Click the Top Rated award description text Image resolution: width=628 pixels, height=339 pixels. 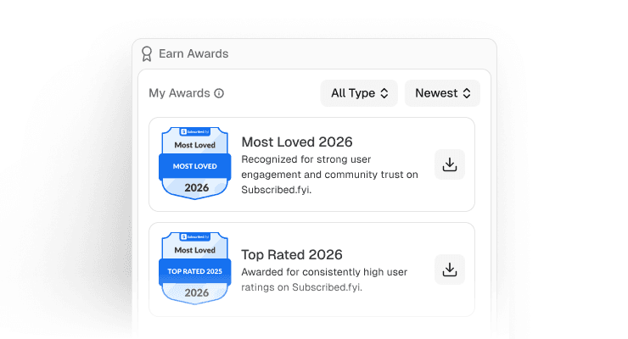coord(324,280)
